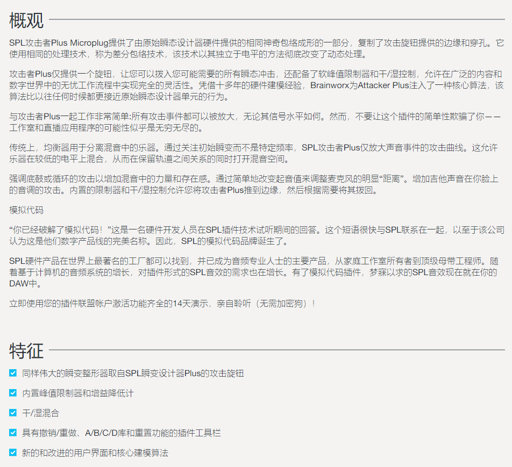Click checkmark icon beside 干/湿混合
The height and width of the screenshot is (467, 512).
click(x=13, y=413)
